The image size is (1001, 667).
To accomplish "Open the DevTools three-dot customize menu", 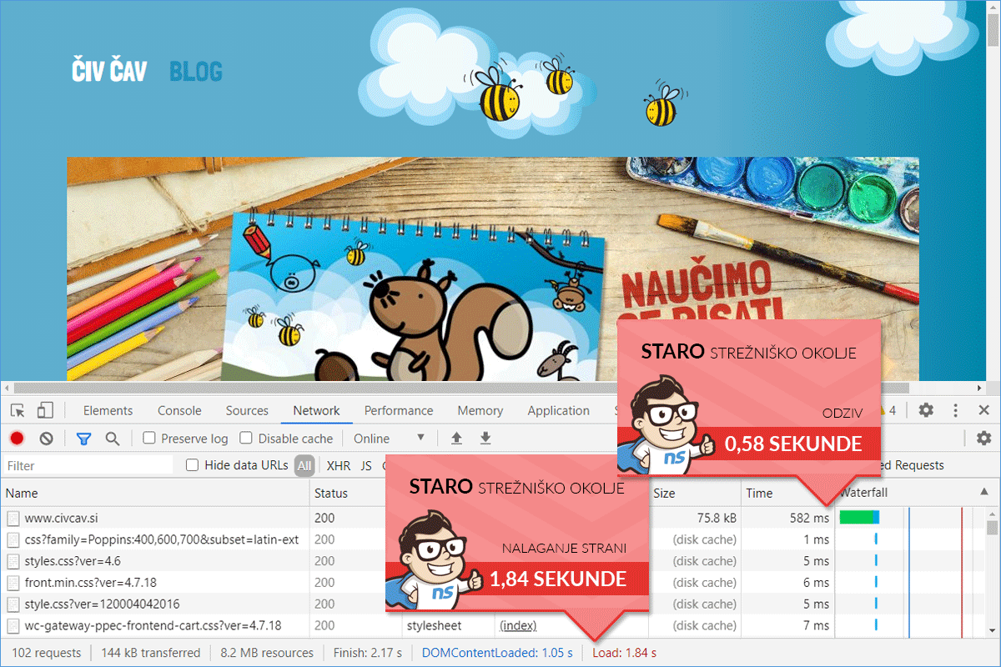I will click(956, 410).
